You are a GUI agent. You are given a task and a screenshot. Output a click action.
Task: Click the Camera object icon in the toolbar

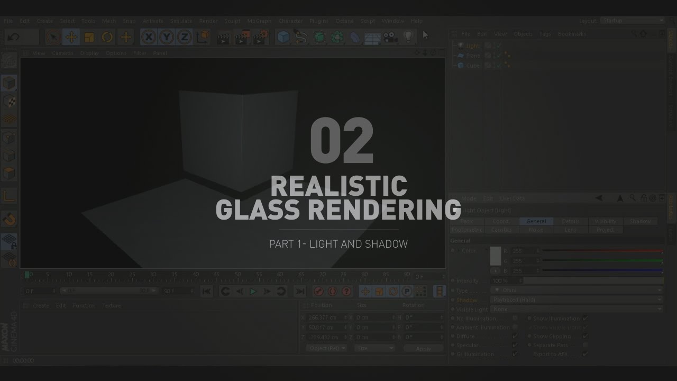(x=390, y=37)
